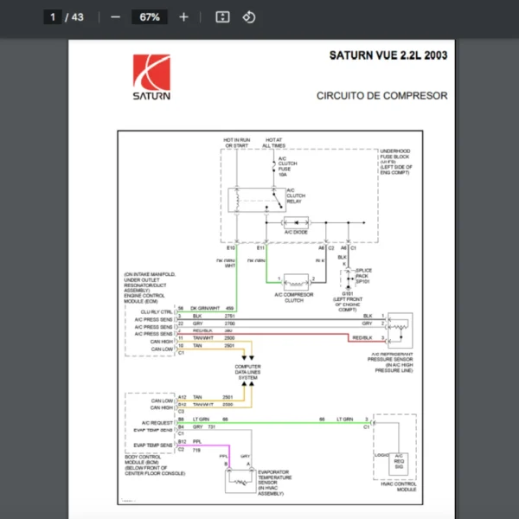This screenshot has height=519, width=519.
Task: Click the heading CIRCUITO DE COMPRESOR
Action: [382, 96]
